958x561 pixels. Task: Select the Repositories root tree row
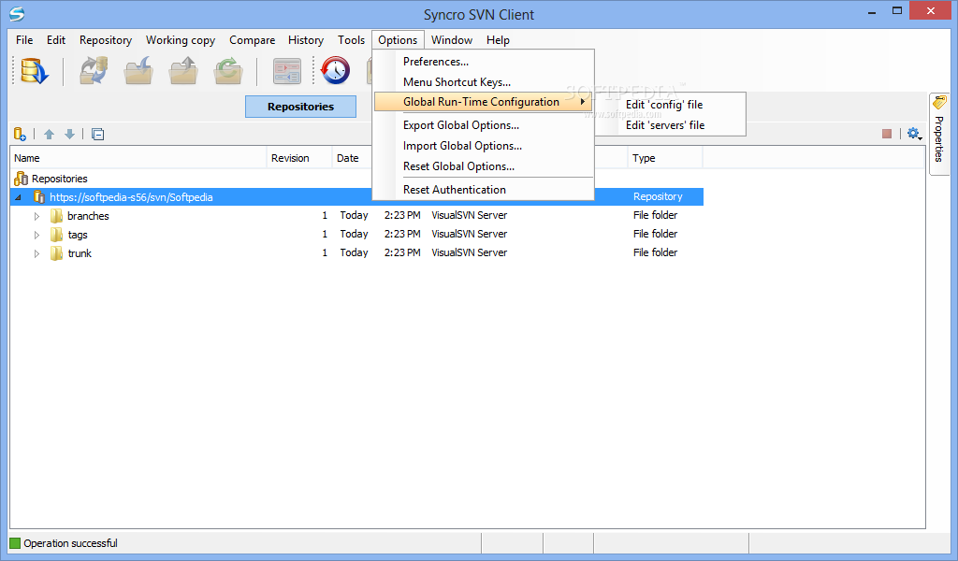(x=356, y=179)
